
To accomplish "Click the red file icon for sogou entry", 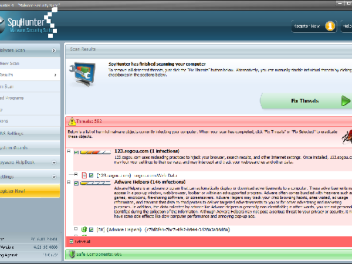I will click(x=84, y=175).
